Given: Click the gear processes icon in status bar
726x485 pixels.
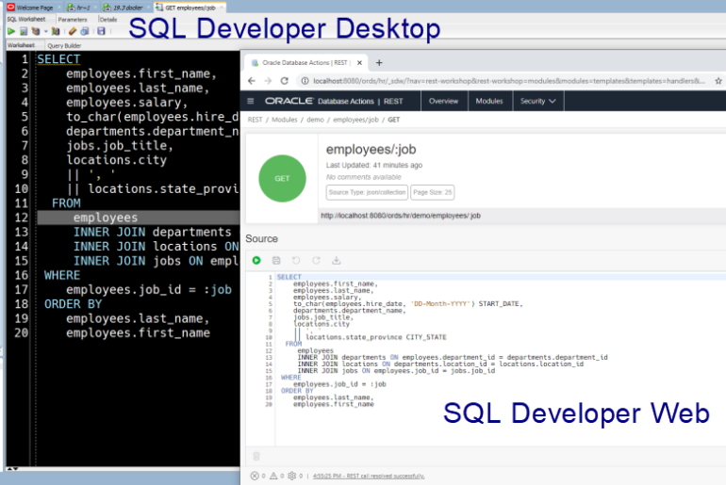Looking at the screenshot, I should [x=291, y=476].
